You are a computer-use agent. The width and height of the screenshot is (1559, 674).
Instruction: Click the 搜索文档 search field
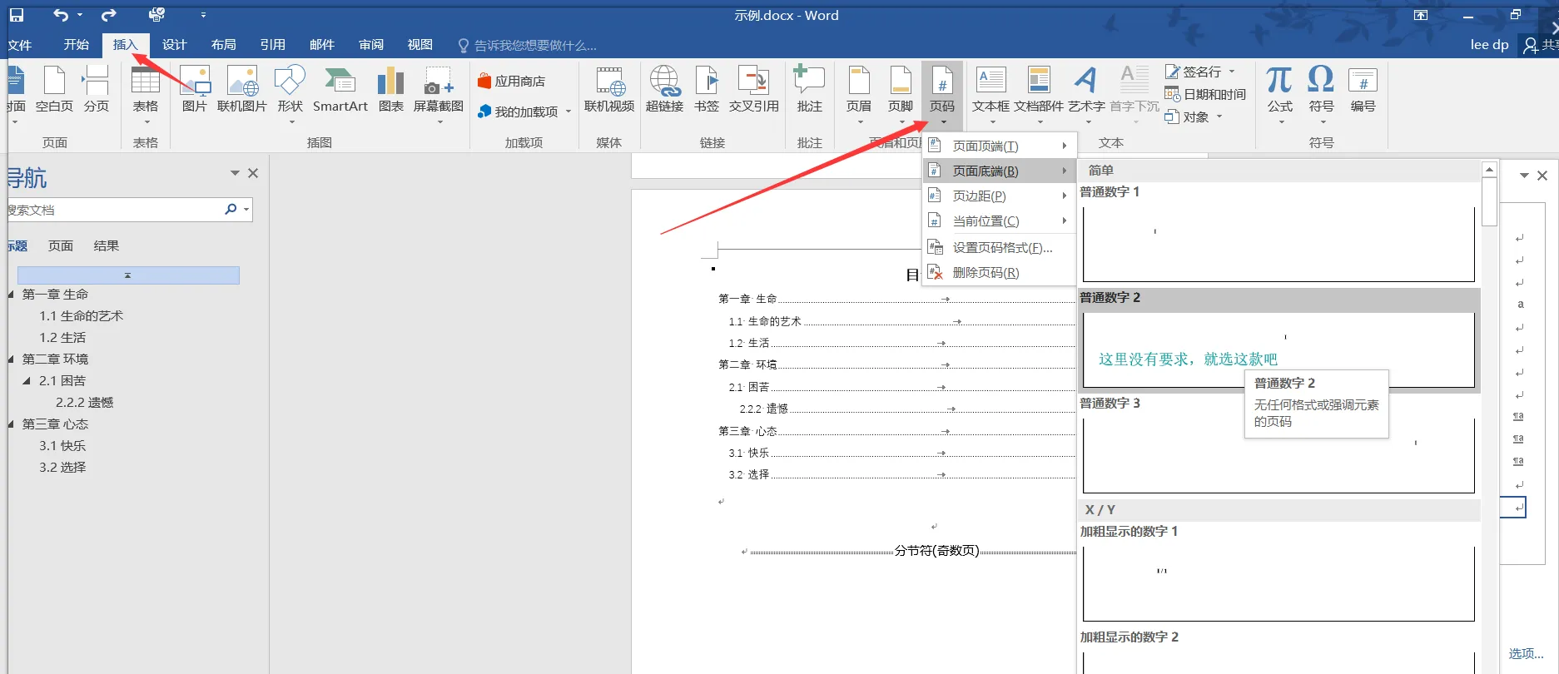coord(112,210)
